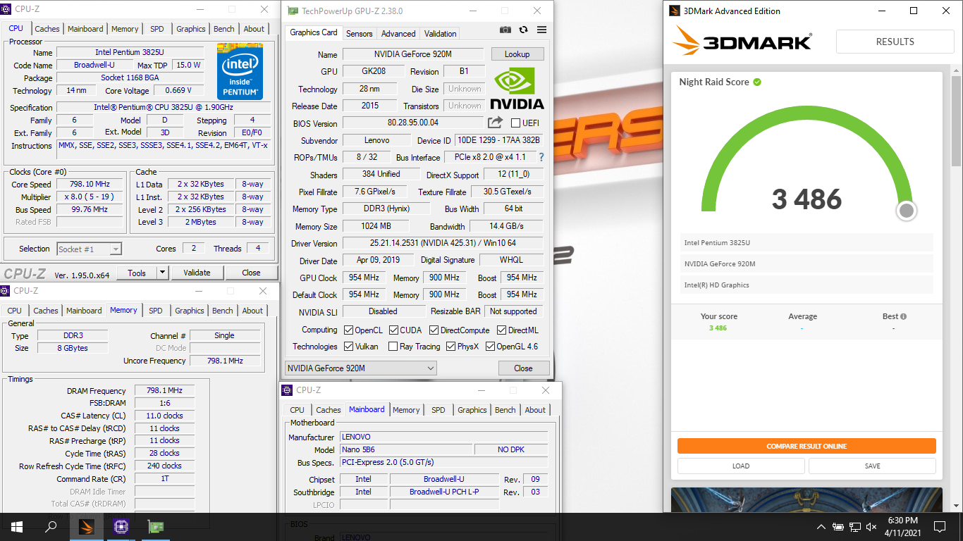Toggle the Ray Tracing checkbox
This screenshot has height=541, width=963.
point(393,347)
